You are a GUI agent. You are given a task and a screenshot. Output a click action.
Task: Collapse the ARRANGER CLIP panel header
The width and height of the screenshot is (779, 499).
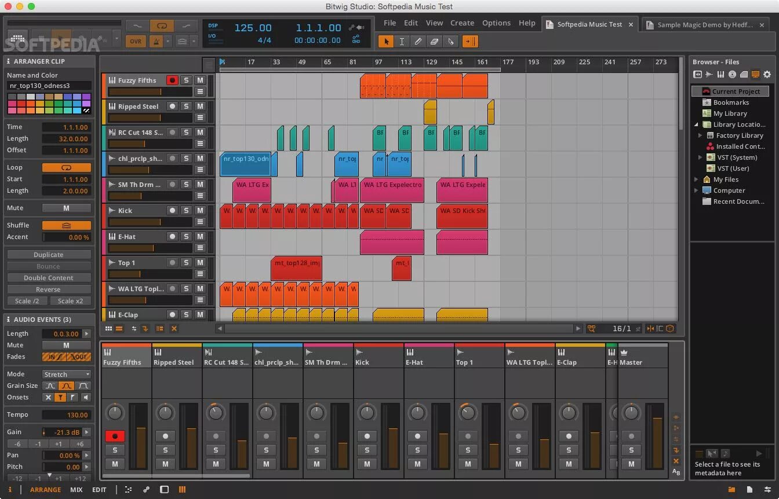point(49,61)
